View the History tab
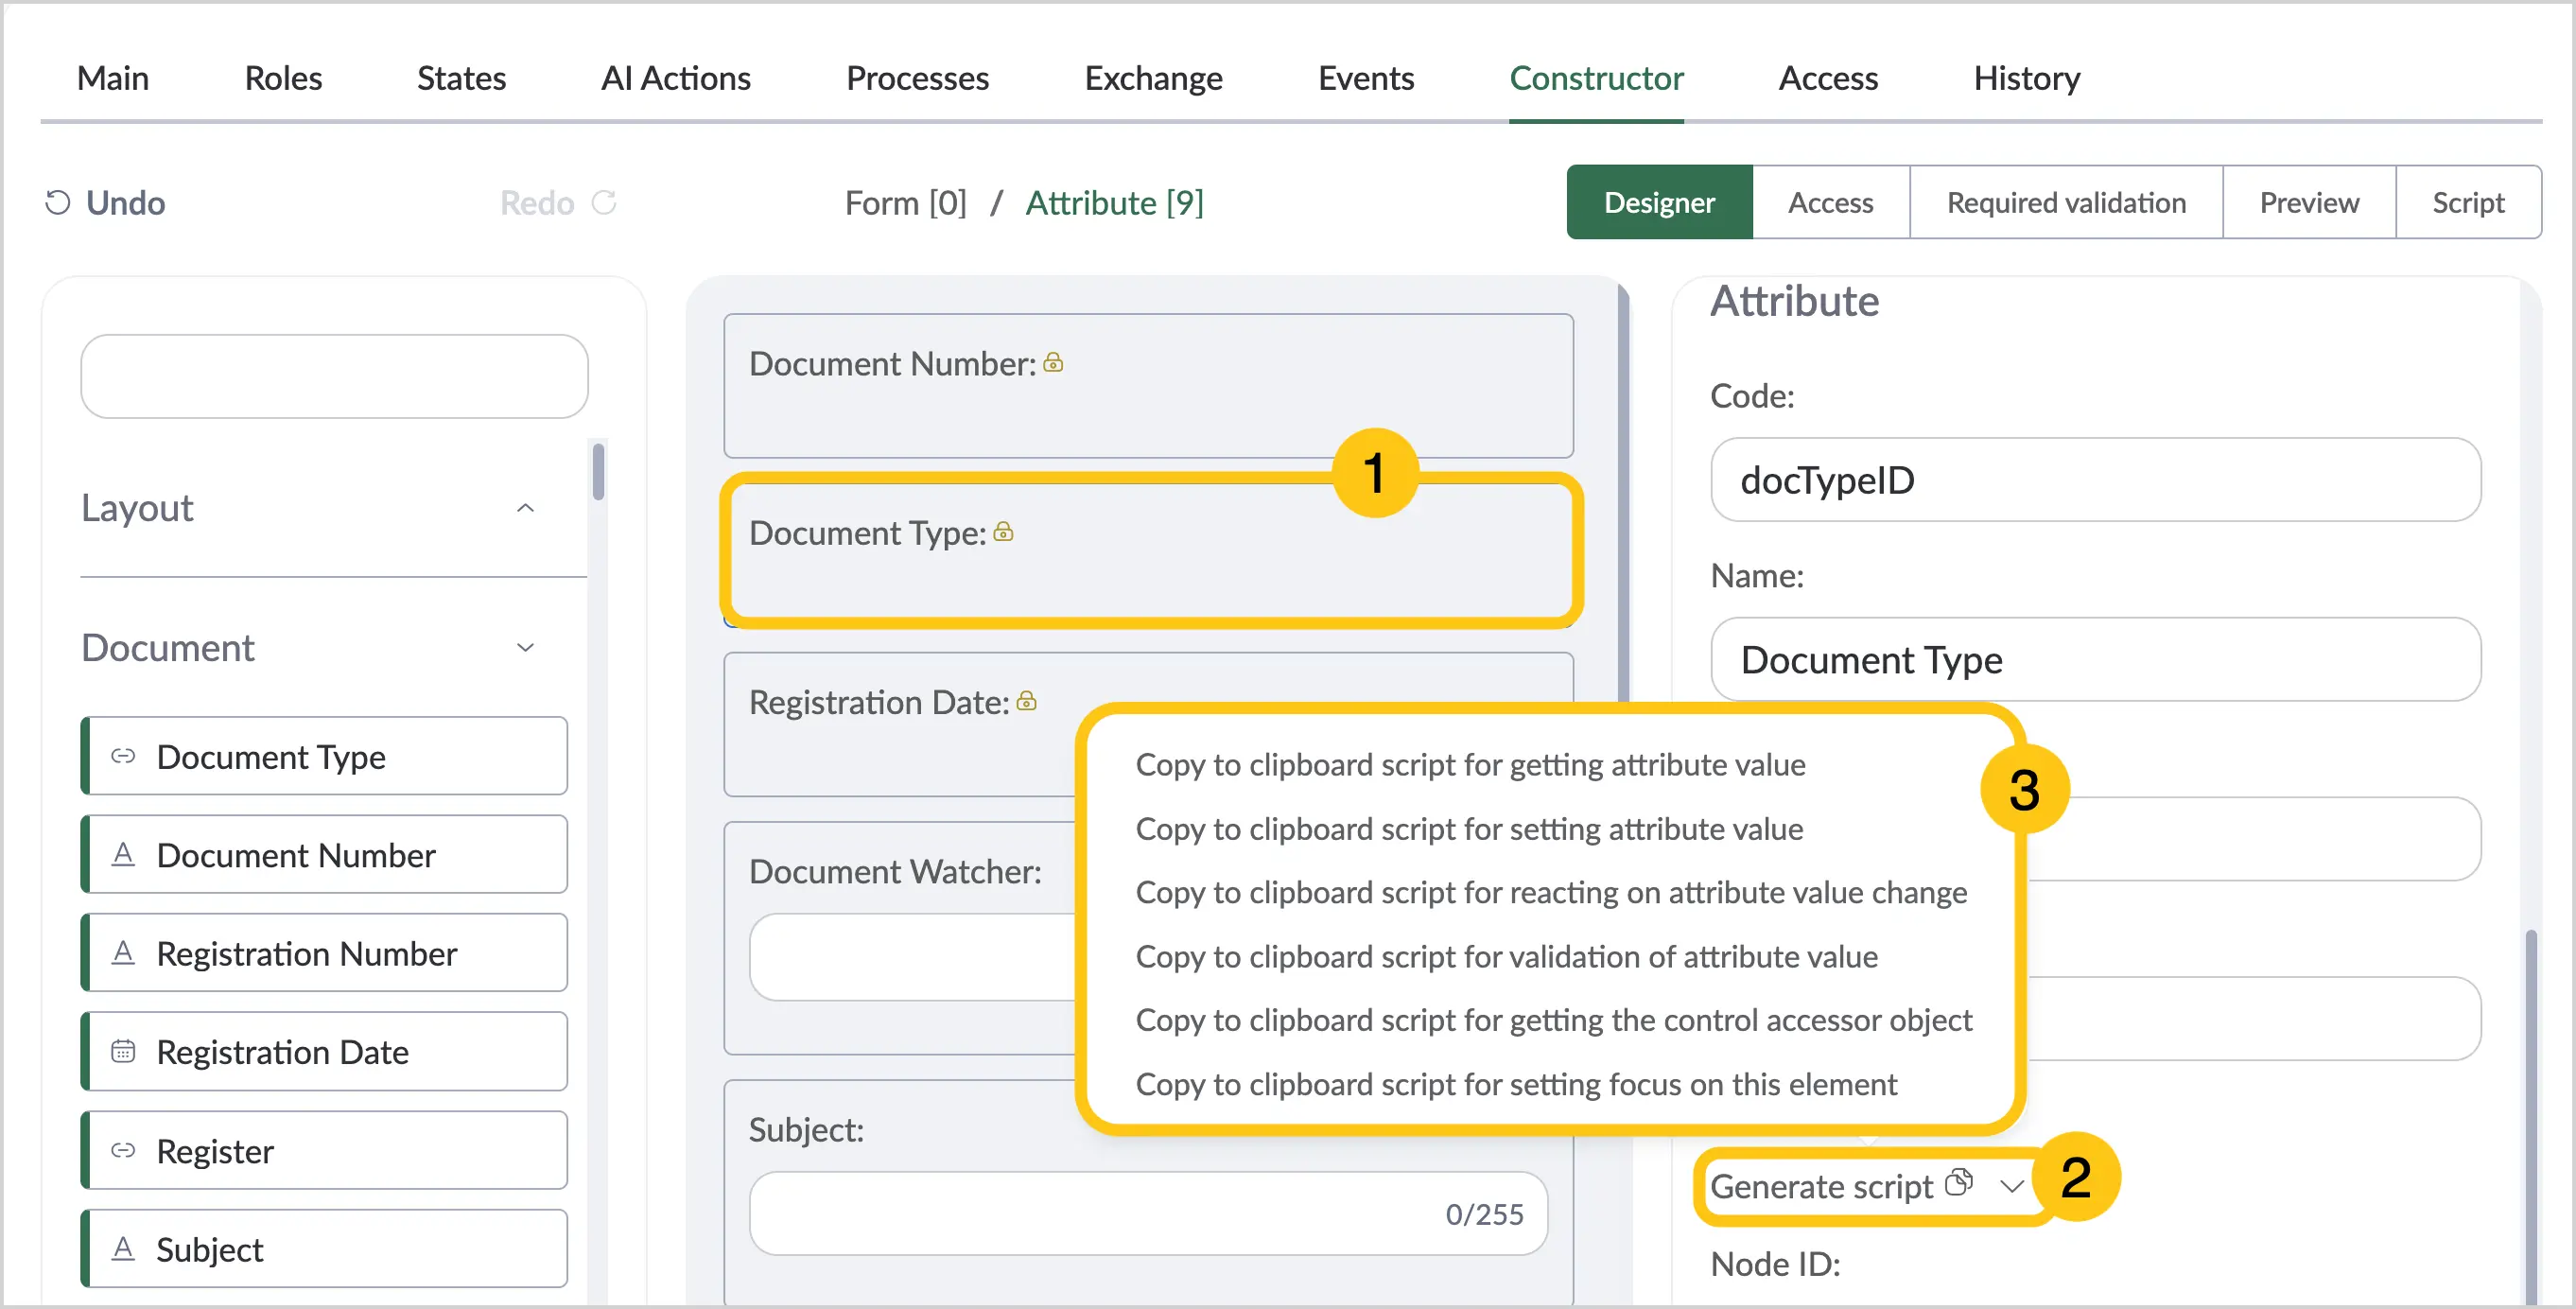 click(2026, 78)
